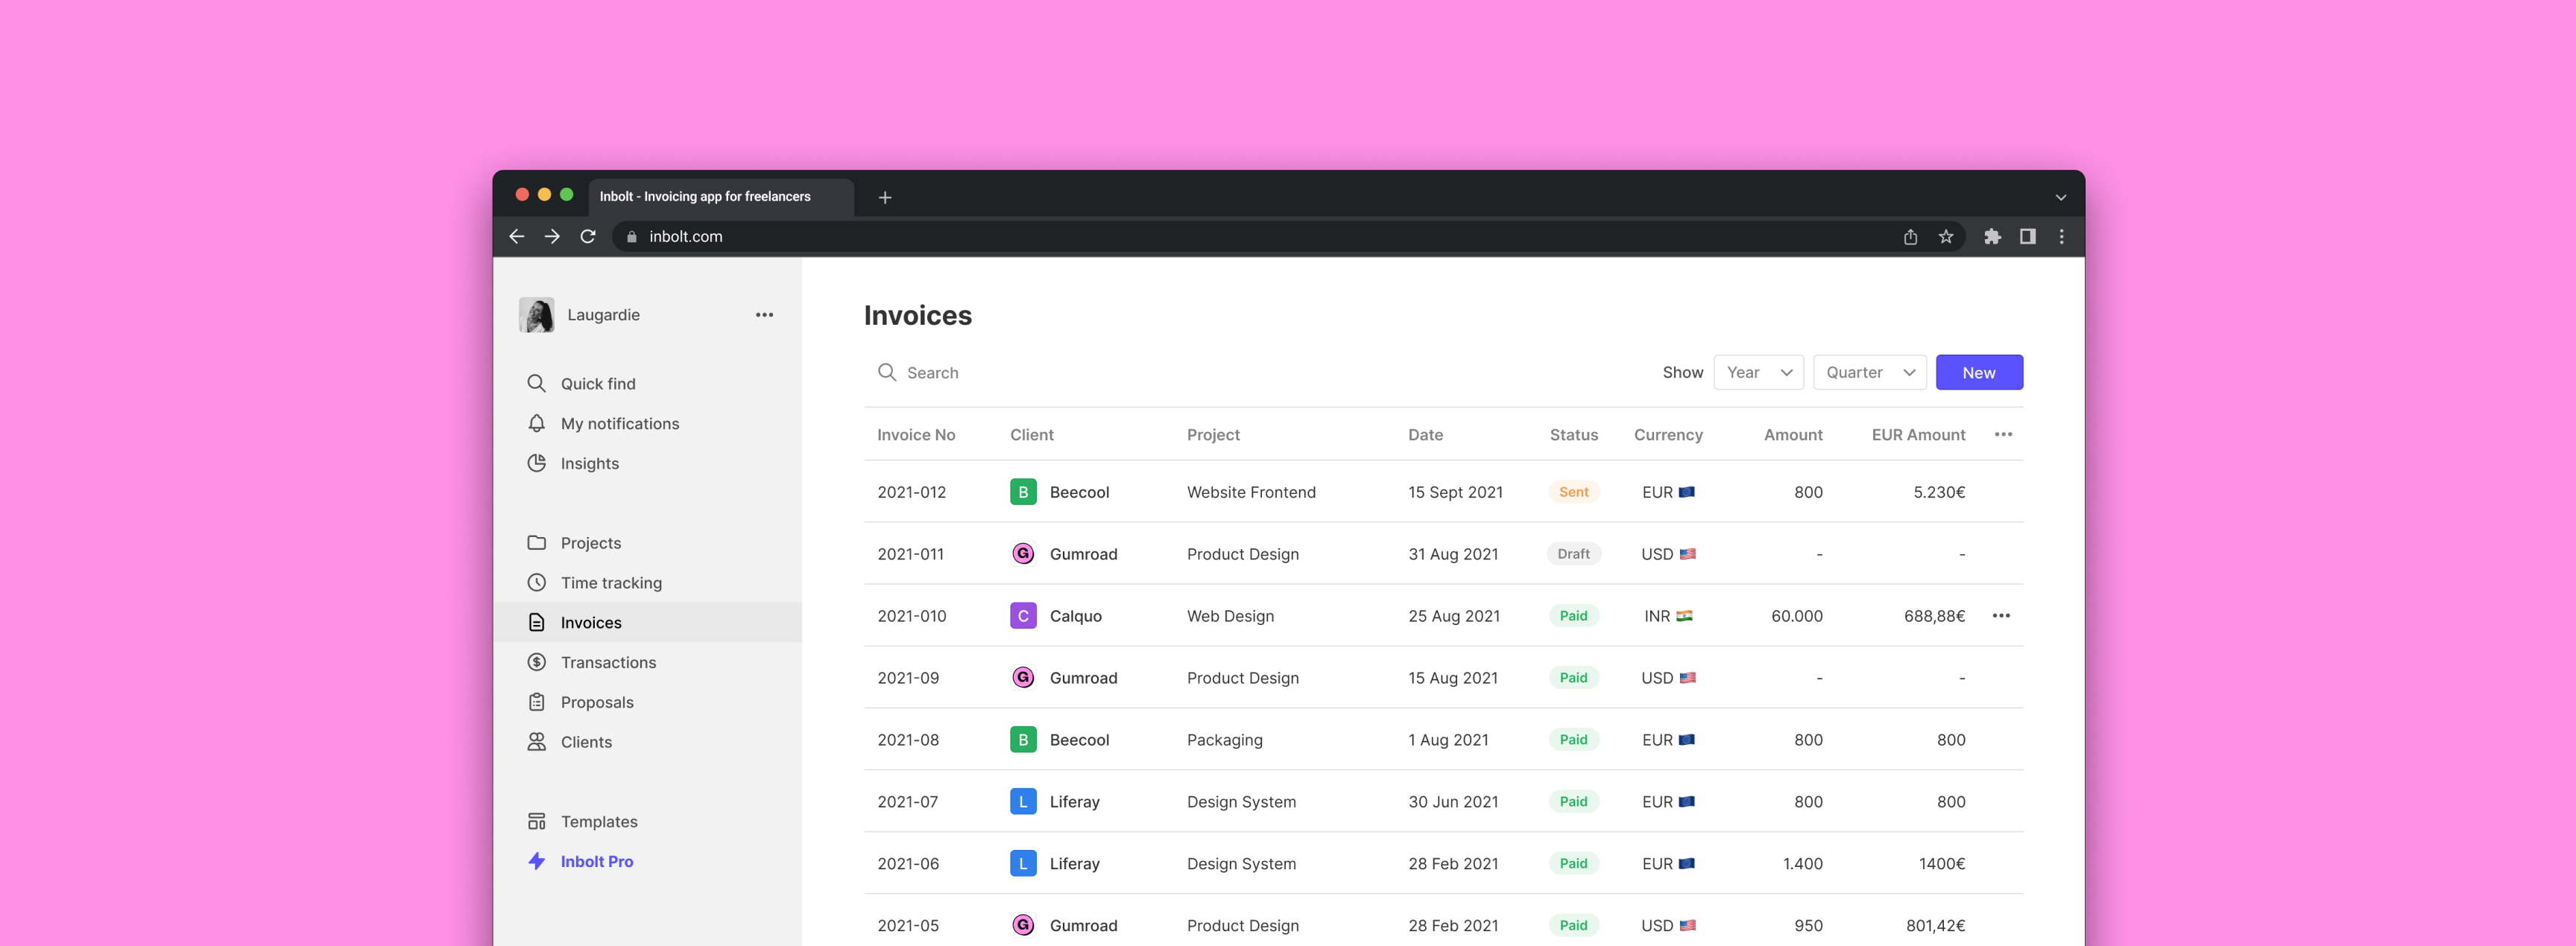Click the Insights chart icon
2576x946 pixels.
pyautogui.click(x=537, y=463)
